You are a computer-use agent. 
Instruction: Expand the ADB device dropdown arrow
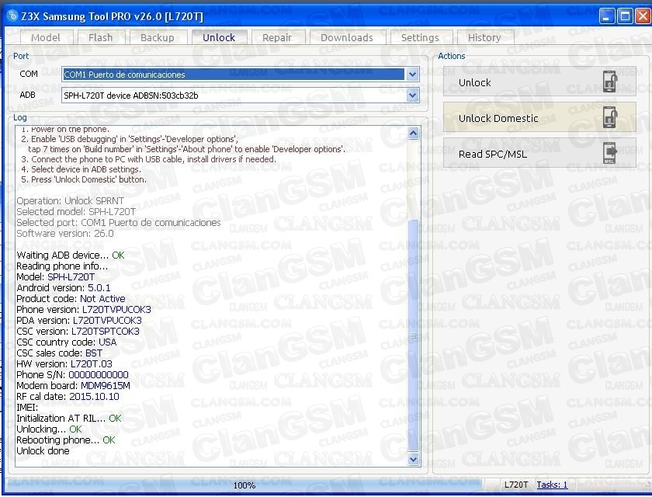coord(412,96)
